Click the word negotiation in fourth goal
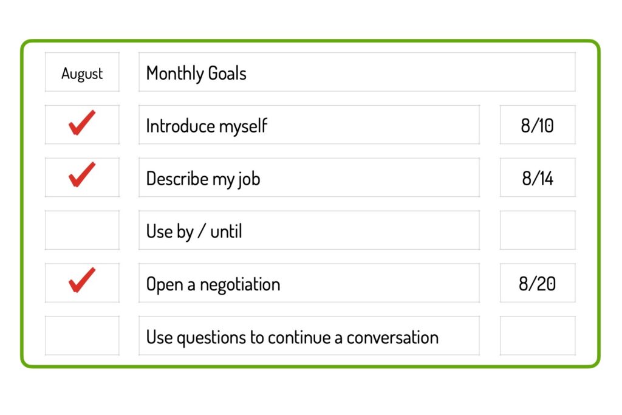Viewport: 622px width, 415px height. click(240, 285)
